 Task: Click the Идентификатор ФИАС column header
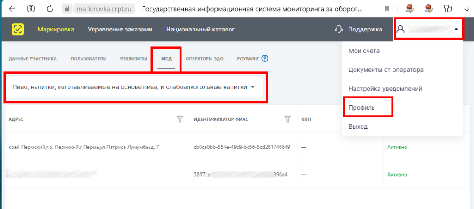pos(221,119)
